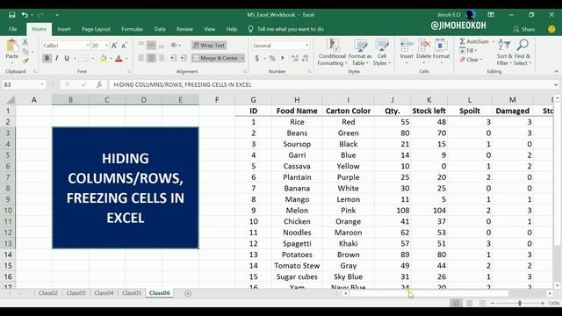The width and height of the screenshot is (562, 316).
Task: Click the Cut scissors icon
Action: [x=25, y=42]
